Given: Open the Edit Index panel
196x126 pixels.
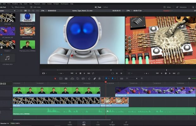Looking at the screenshot, I should 36,7.
